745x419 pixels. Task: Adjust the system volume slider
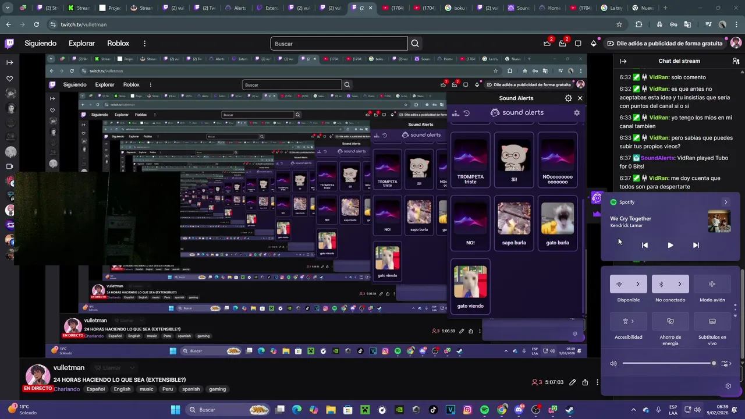click(x=668, y=364)
